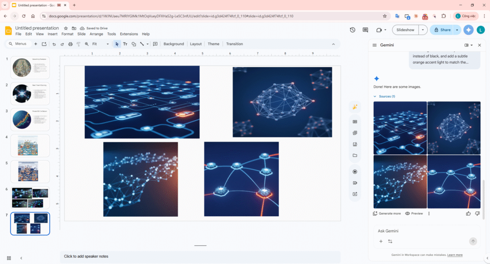Click the Gemini sparkle button in header
This screenshot has width=490, height=264.
pos(468,30)
